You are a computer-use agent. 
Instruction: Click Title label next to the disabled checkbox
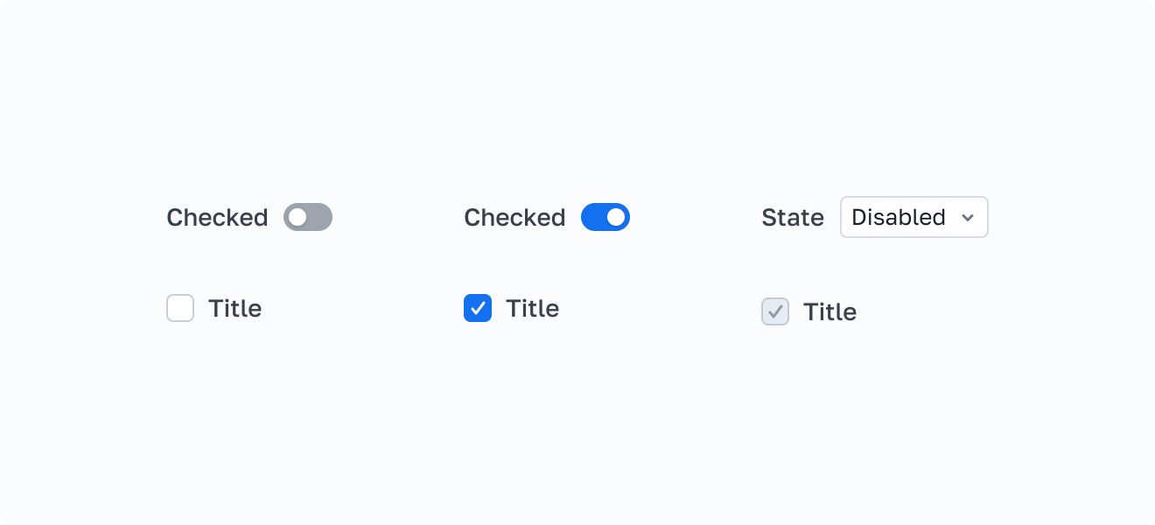tap(829, 311)
